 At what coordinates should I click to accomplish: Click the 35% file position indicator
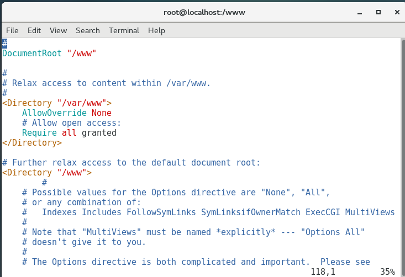coord(387,272)
